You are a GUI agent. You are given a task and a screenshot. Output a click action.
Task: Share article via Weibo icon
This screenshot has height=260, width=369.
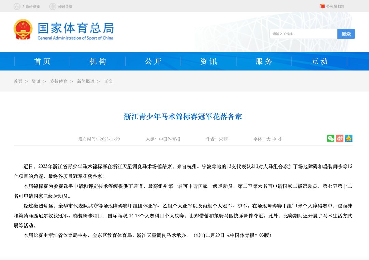coord(340,139)
